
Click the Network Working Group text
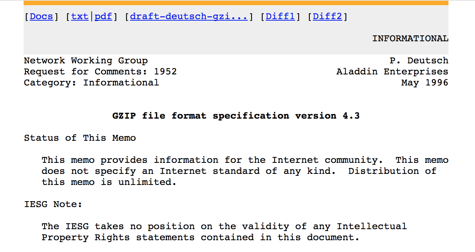[86, 61]
